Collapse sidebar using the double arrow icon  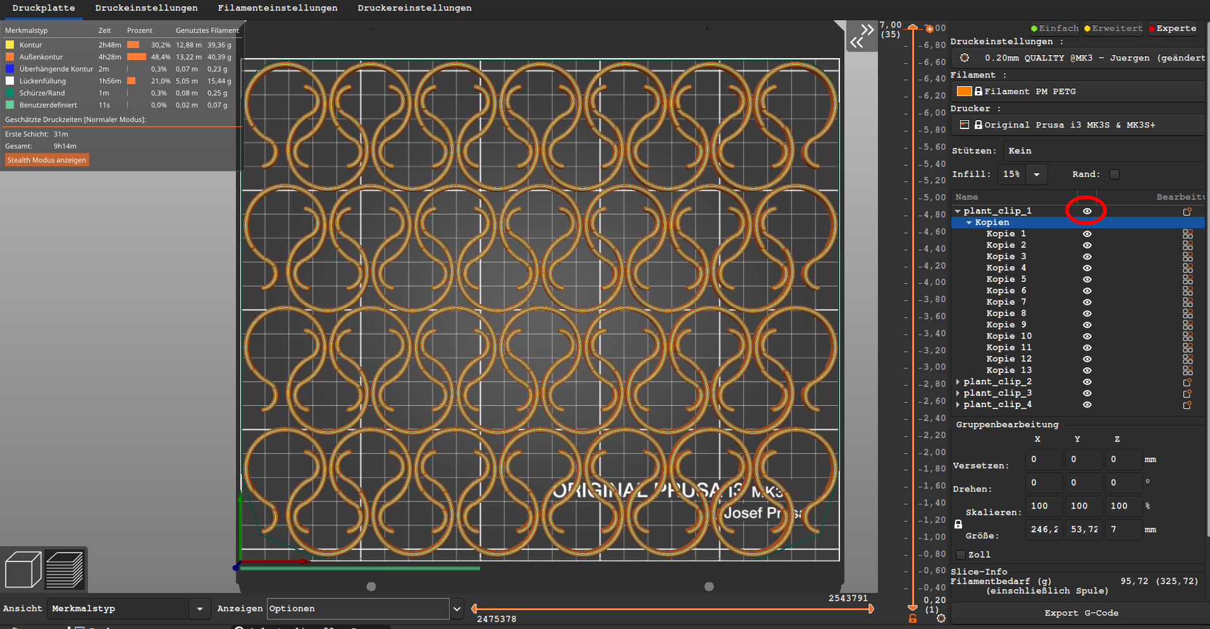pos(861,36)
